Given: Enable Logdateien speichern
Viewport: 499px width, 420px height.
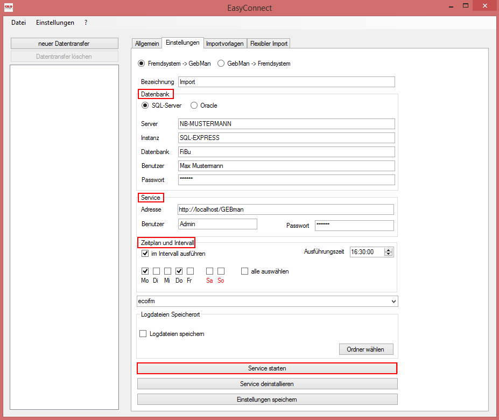Looking at the screenshot, I should point(143,333).
